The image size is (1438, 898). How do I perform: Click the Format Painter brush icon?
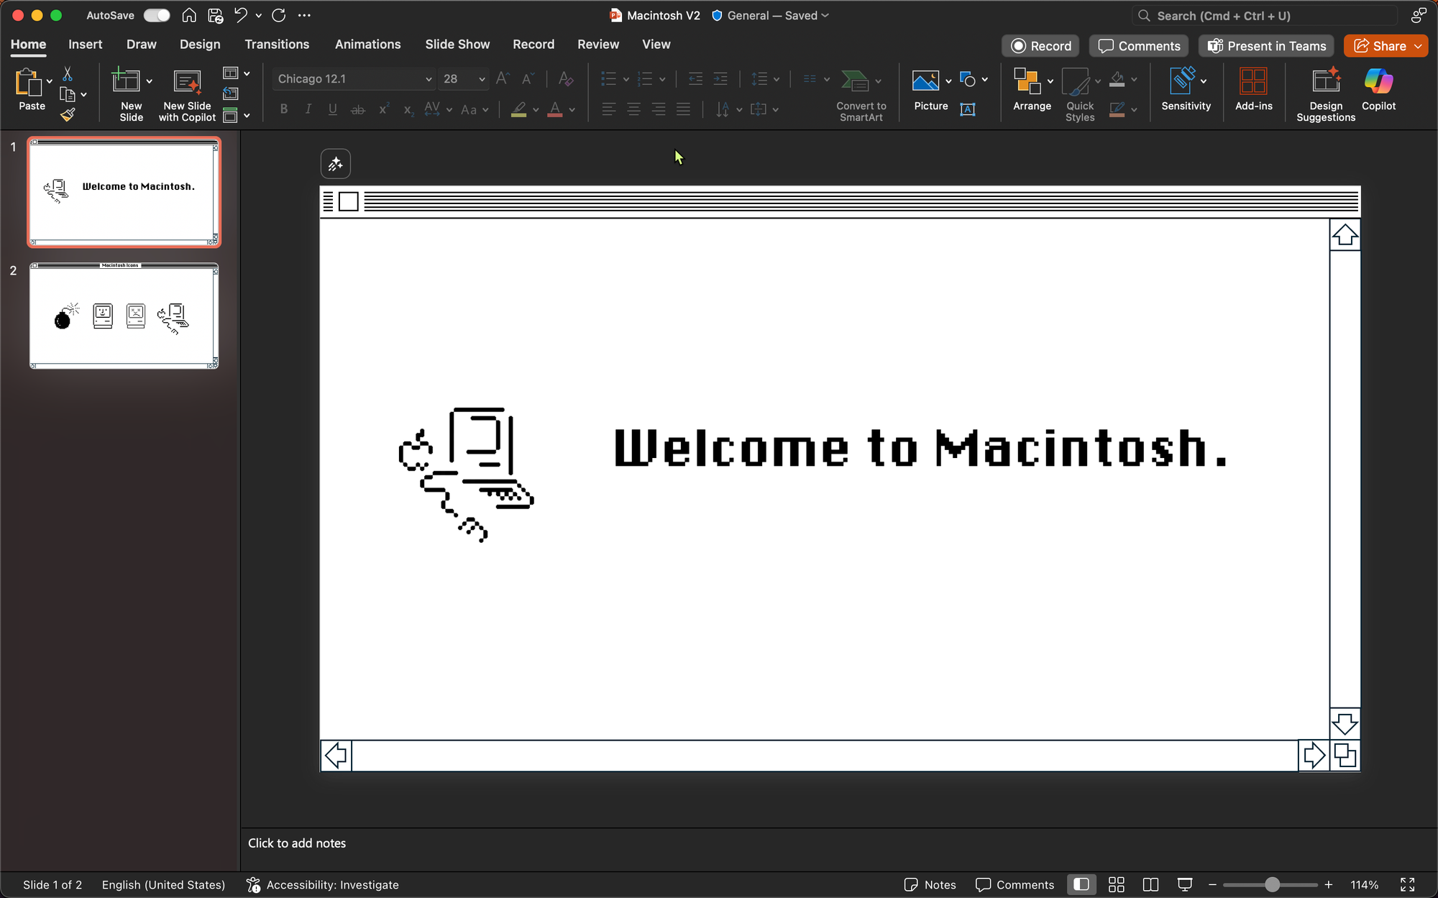68,114
